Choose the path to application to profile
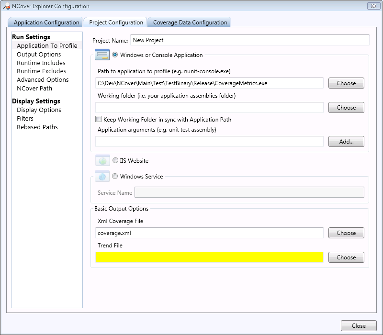 pos(346,83)
